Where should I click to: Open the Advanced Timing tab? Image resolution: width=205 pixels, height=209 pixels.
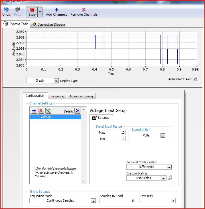(x=81, y=96)
